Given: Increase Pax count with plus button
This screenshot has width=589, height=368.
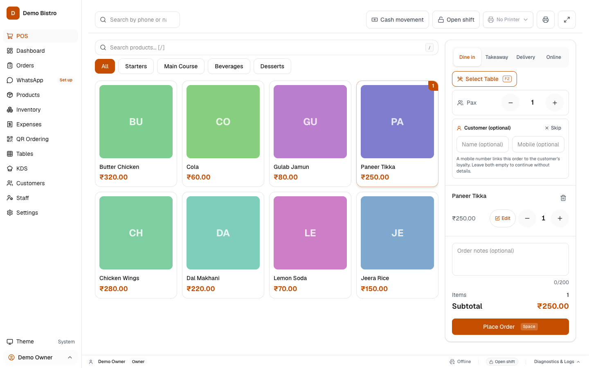Looking at the screenshot, I should tap(555, 103).
